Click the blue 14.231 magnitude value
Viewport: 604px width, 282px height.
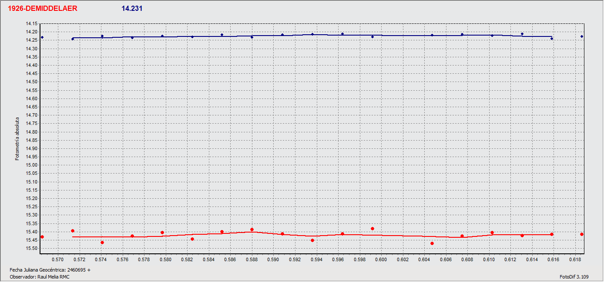click(132, 8)
